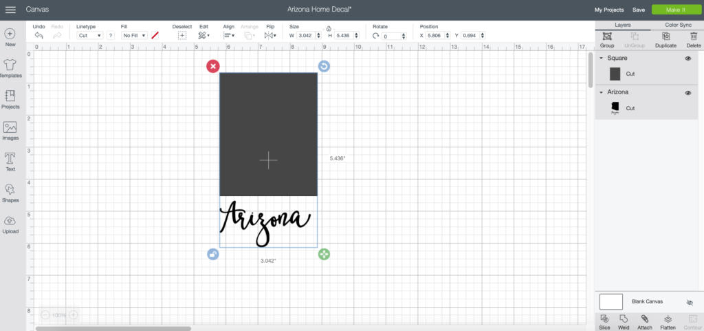Click the Group layers icon

607,36
